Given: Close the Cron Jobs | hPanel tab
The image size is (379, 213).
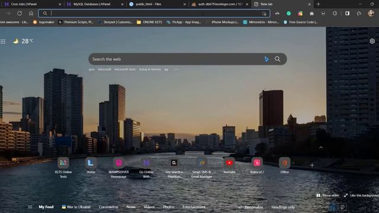Looking at the screenshot, I should [60, 4].
